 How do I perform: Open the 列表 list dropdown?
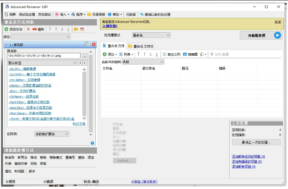pyautogui.click(x=126, y=54)
